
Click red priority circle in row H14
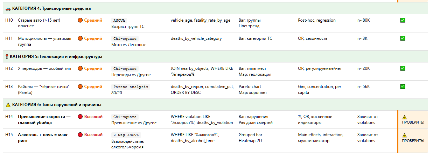click(80, 117)
